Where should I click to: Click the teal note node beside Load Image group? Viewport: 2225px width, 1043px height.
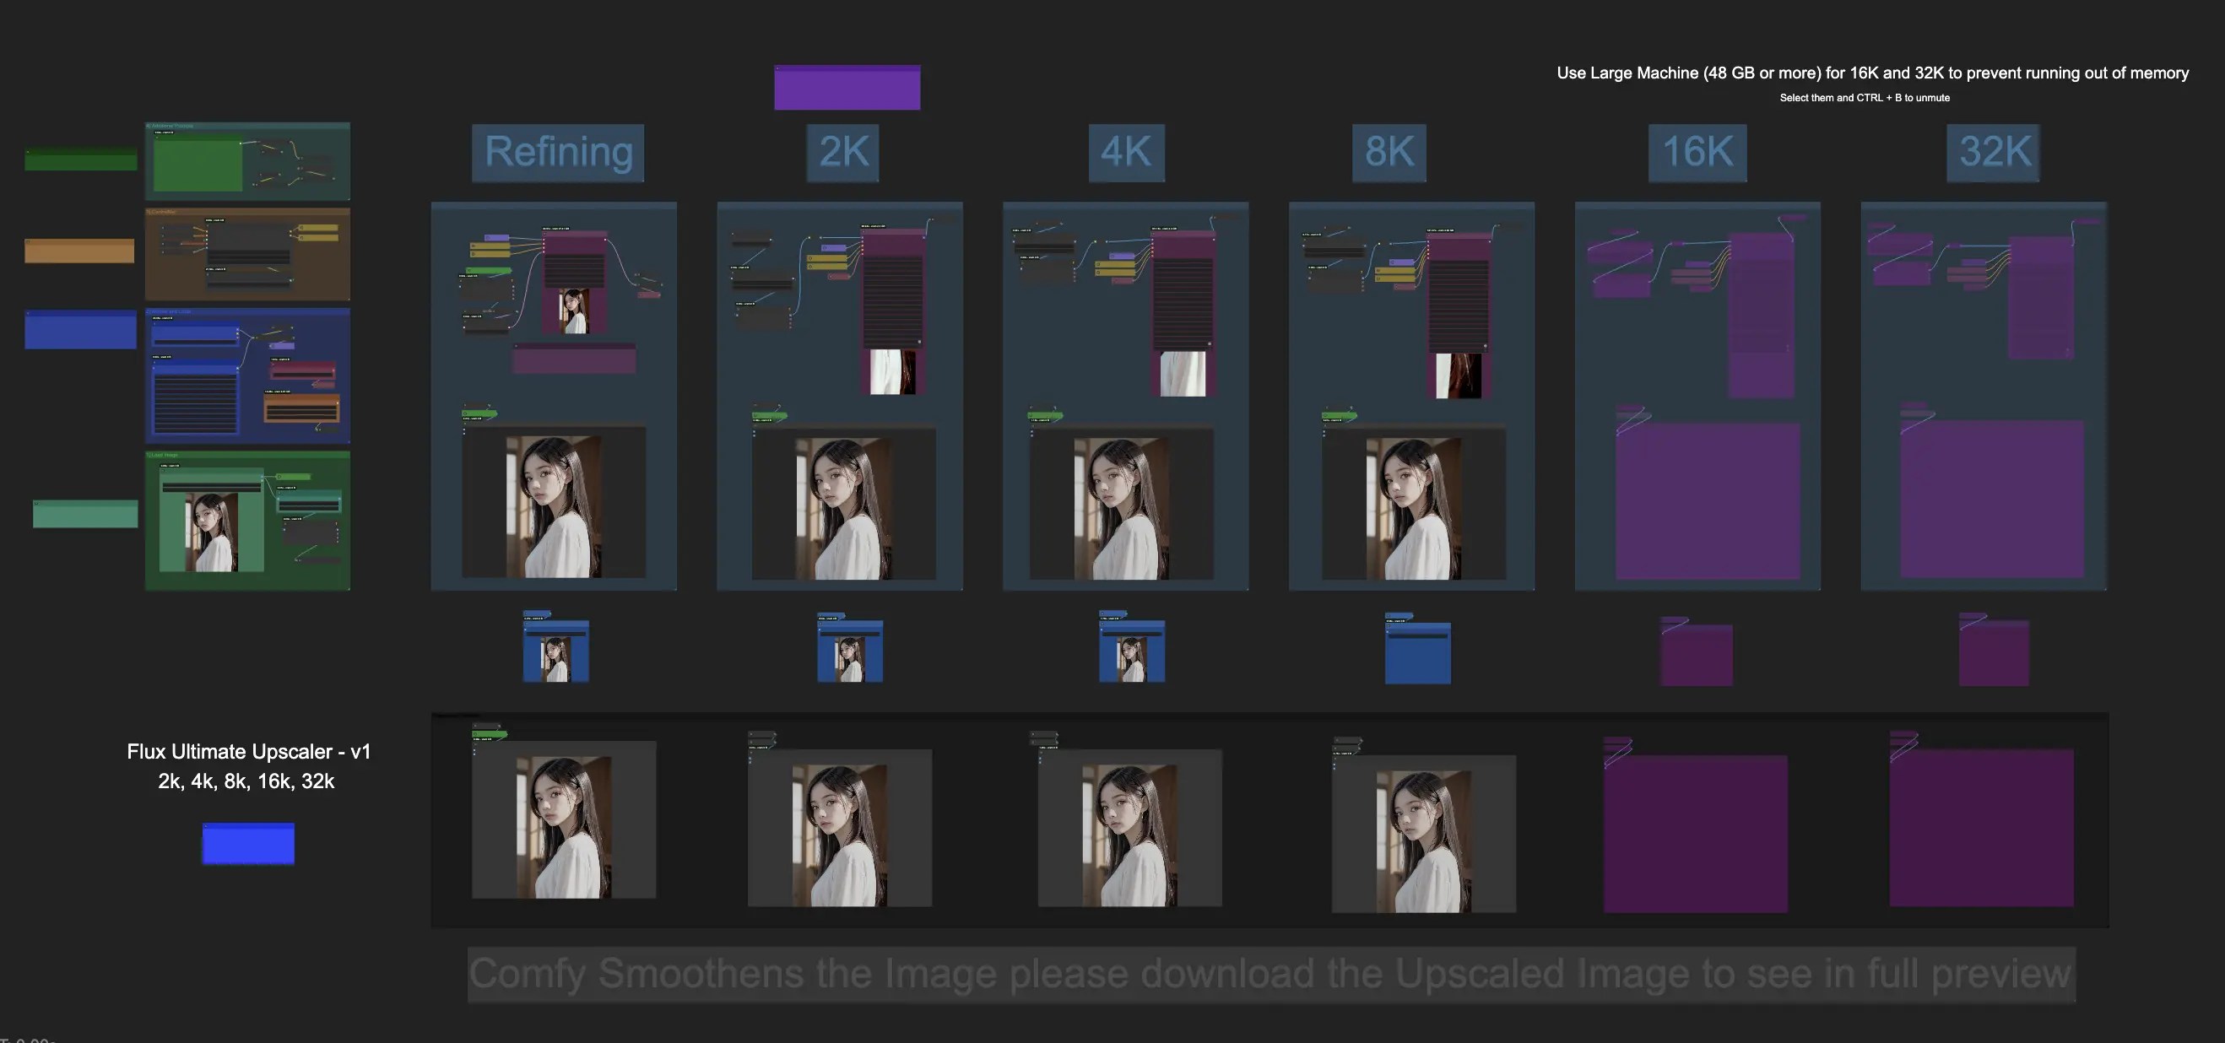(x=84, y=514)
